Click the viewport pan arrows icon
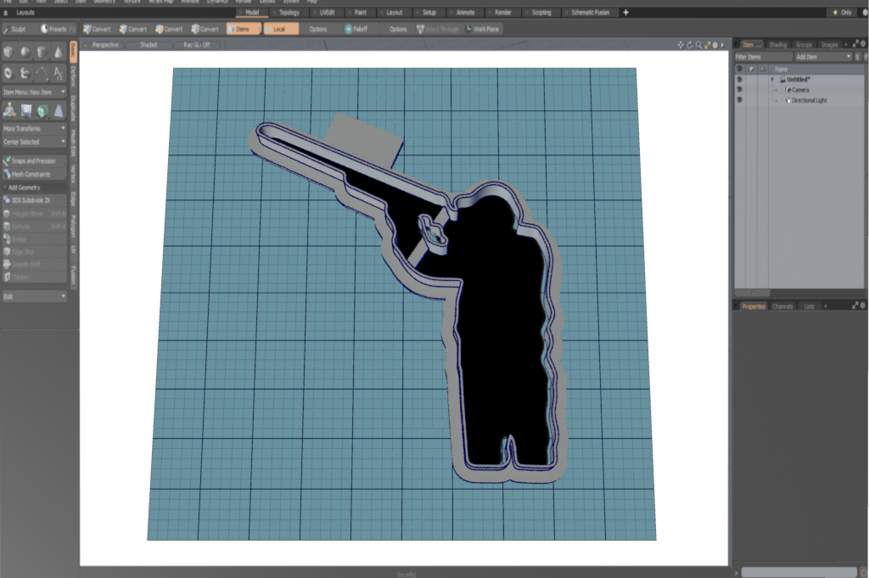869x578 pixels. click(x=681, y=45)
